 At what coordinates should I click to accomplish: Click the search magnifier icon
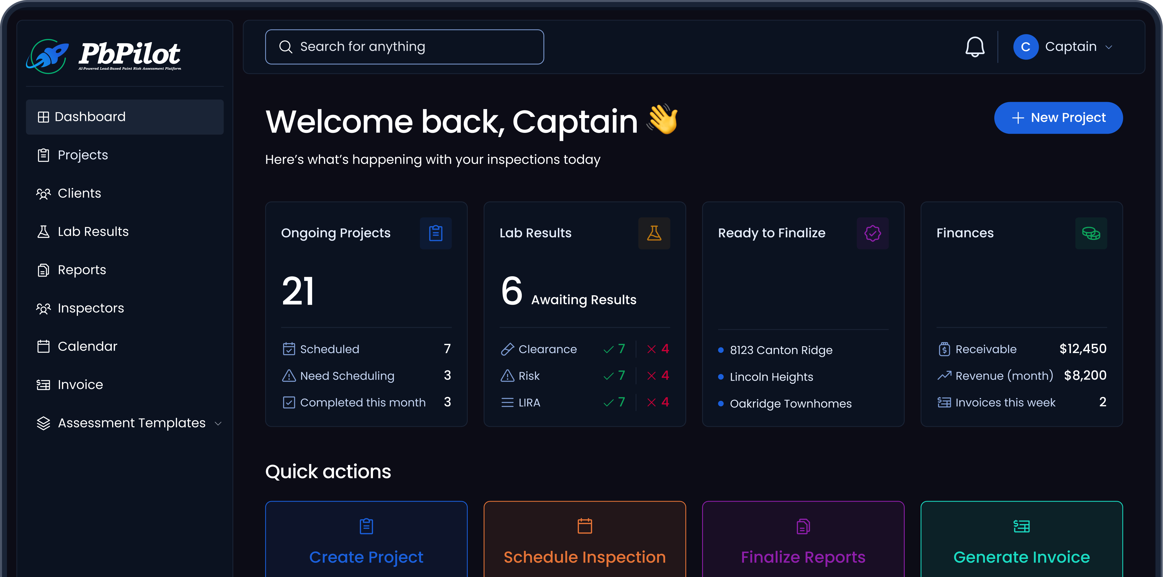pos(286,46)
